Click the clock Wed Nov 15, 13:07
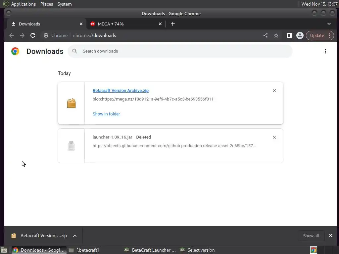This screenshot has height=254, width=339. pyautogui.click(x=319, y=4)
